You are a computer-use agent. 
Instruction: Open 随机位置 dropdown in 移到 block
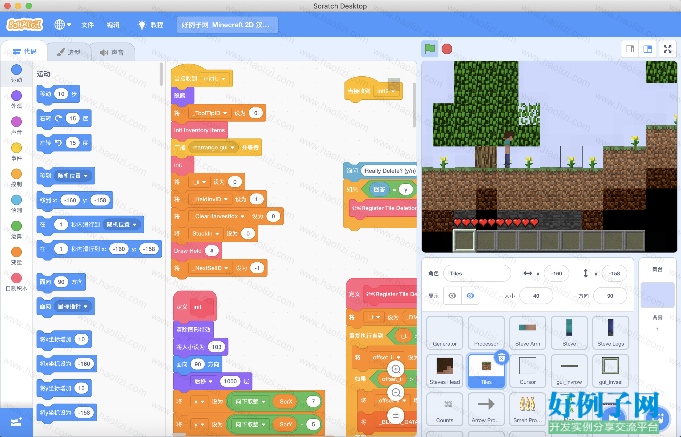(x=73, y=176)
